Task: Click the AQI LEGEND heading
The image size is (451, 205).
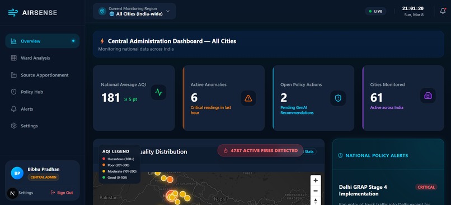Action: click(x=116, y=151)
